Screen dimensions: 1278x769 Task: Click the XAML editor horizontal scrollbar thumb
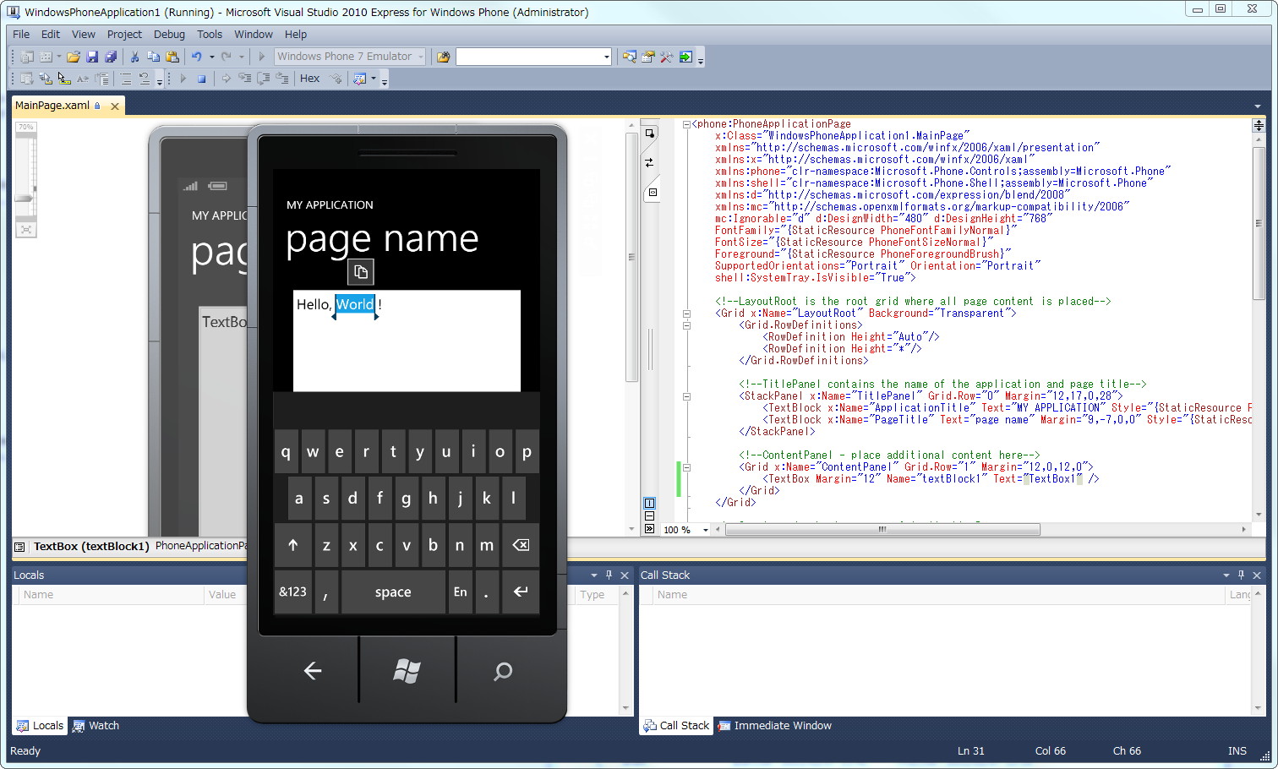(882, 530)
